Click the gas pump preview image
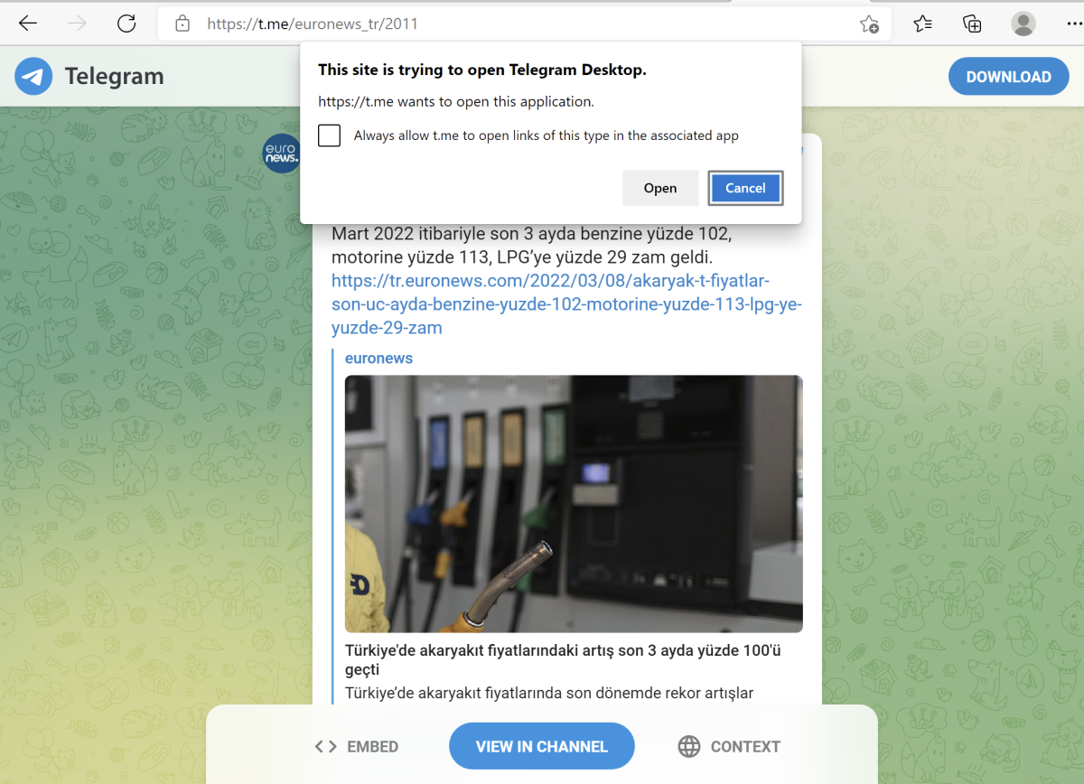Viewport: 1084px width, 784px height. coord(574,503)
